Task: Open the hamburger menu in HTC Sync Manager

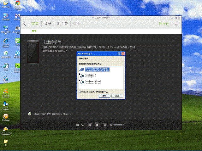Action: coord(176,24)
